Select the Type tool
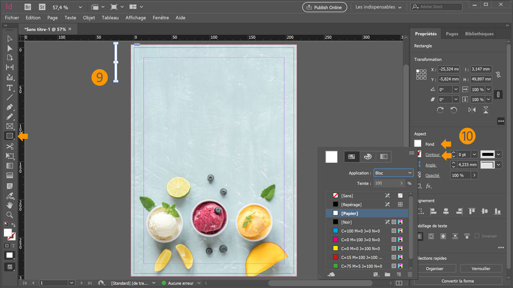Image resolution: width=513 pixels, height=288 pixels. pyautogui.click(x=10, y=88)
